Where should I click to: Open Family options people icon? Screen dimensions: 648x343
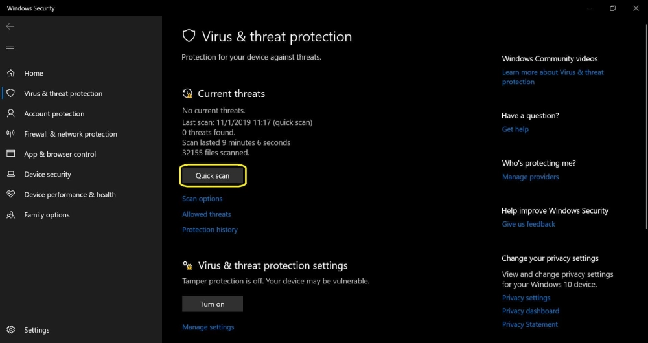[x=11, y=215]
